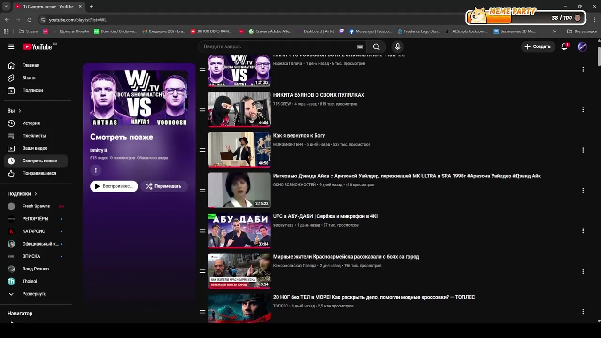Start voice search with microphone icon

point(397,46)
